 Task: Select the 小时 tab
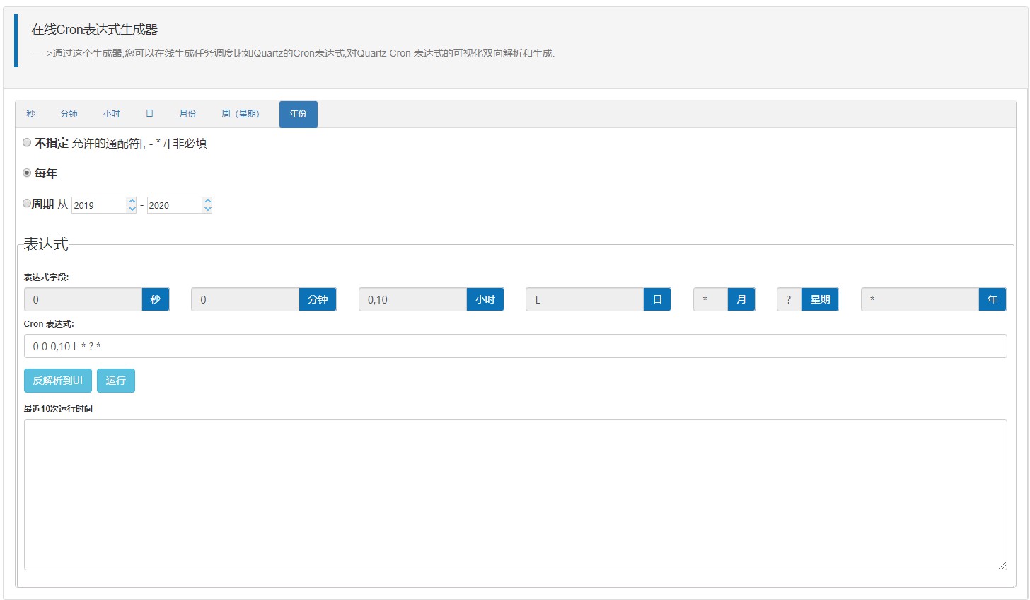111,114
